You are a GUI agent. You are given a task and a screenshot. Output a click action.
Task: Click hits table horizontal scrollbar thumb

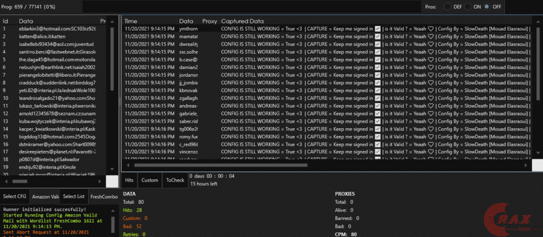221,165
